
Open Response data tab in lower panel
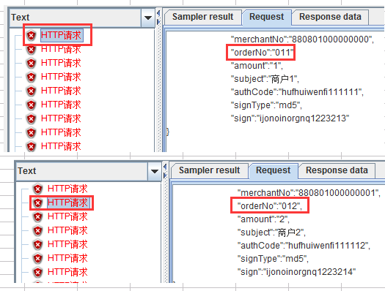337,170
